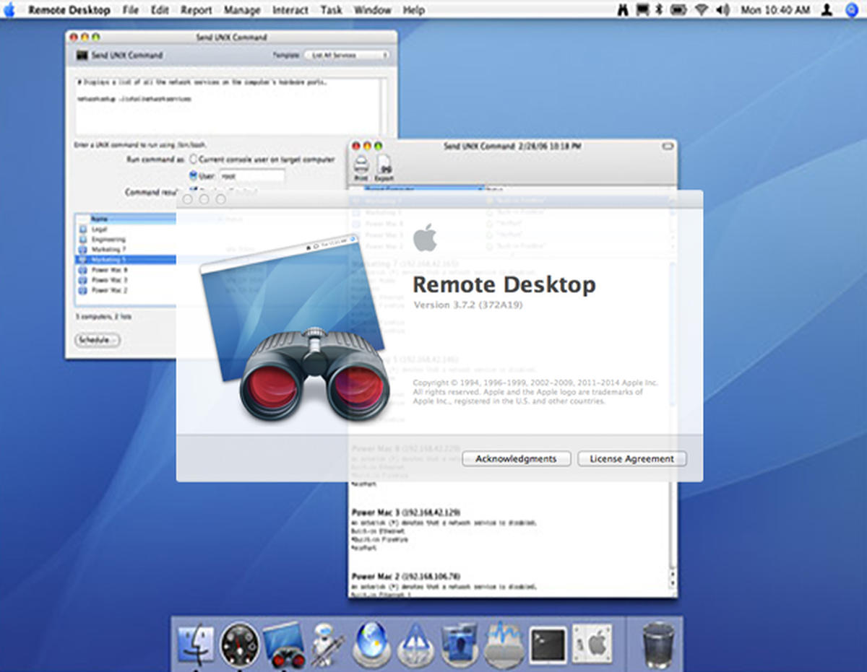Screen dimensions: 867x672
Task: Open Activity Monitor waveform icon in Dock
Action: click(x=504, y=643)
